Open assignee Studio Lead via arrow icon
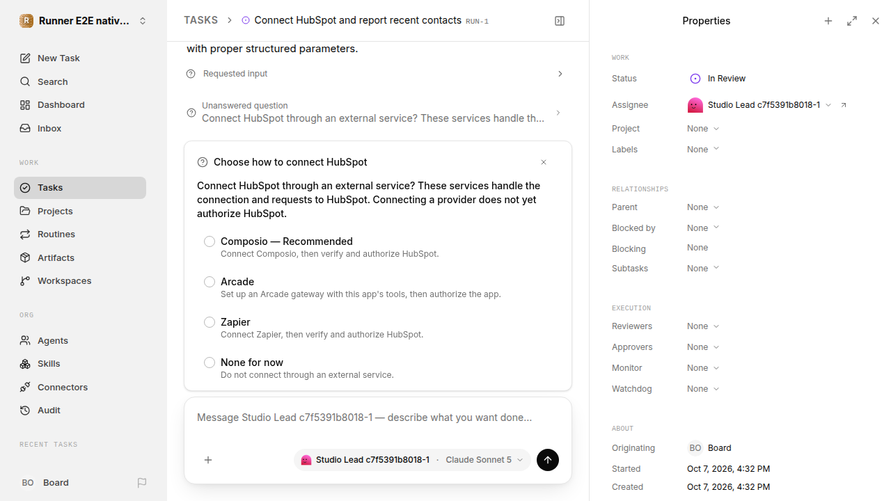The width and height of the screenshot is (891, 501). coord(844,105)
